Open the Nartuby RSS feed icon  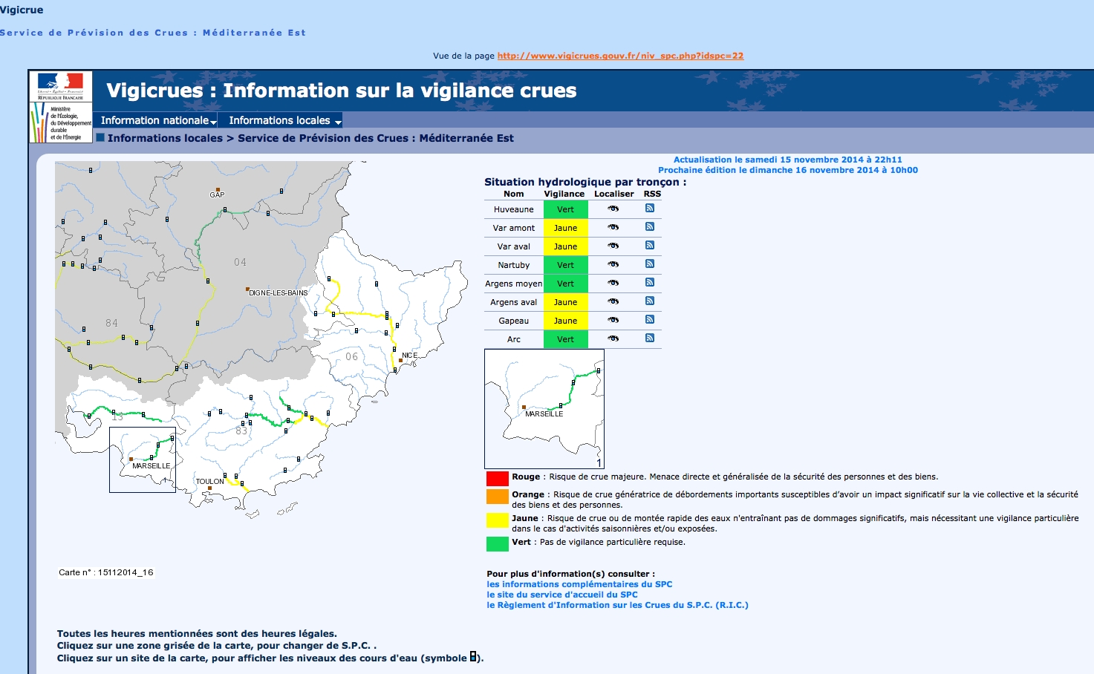[x=650, y=264]
